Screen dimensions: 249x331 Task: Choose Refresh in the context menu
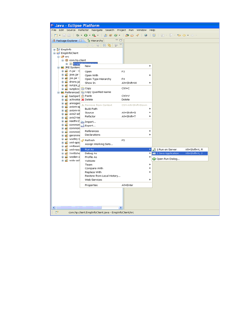tap(116, 140)
